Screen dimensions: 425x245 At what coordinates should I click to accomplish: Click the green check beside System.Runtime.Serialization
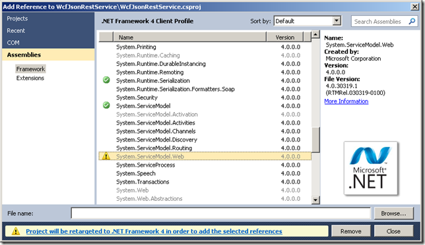click(x=106, y=80)
